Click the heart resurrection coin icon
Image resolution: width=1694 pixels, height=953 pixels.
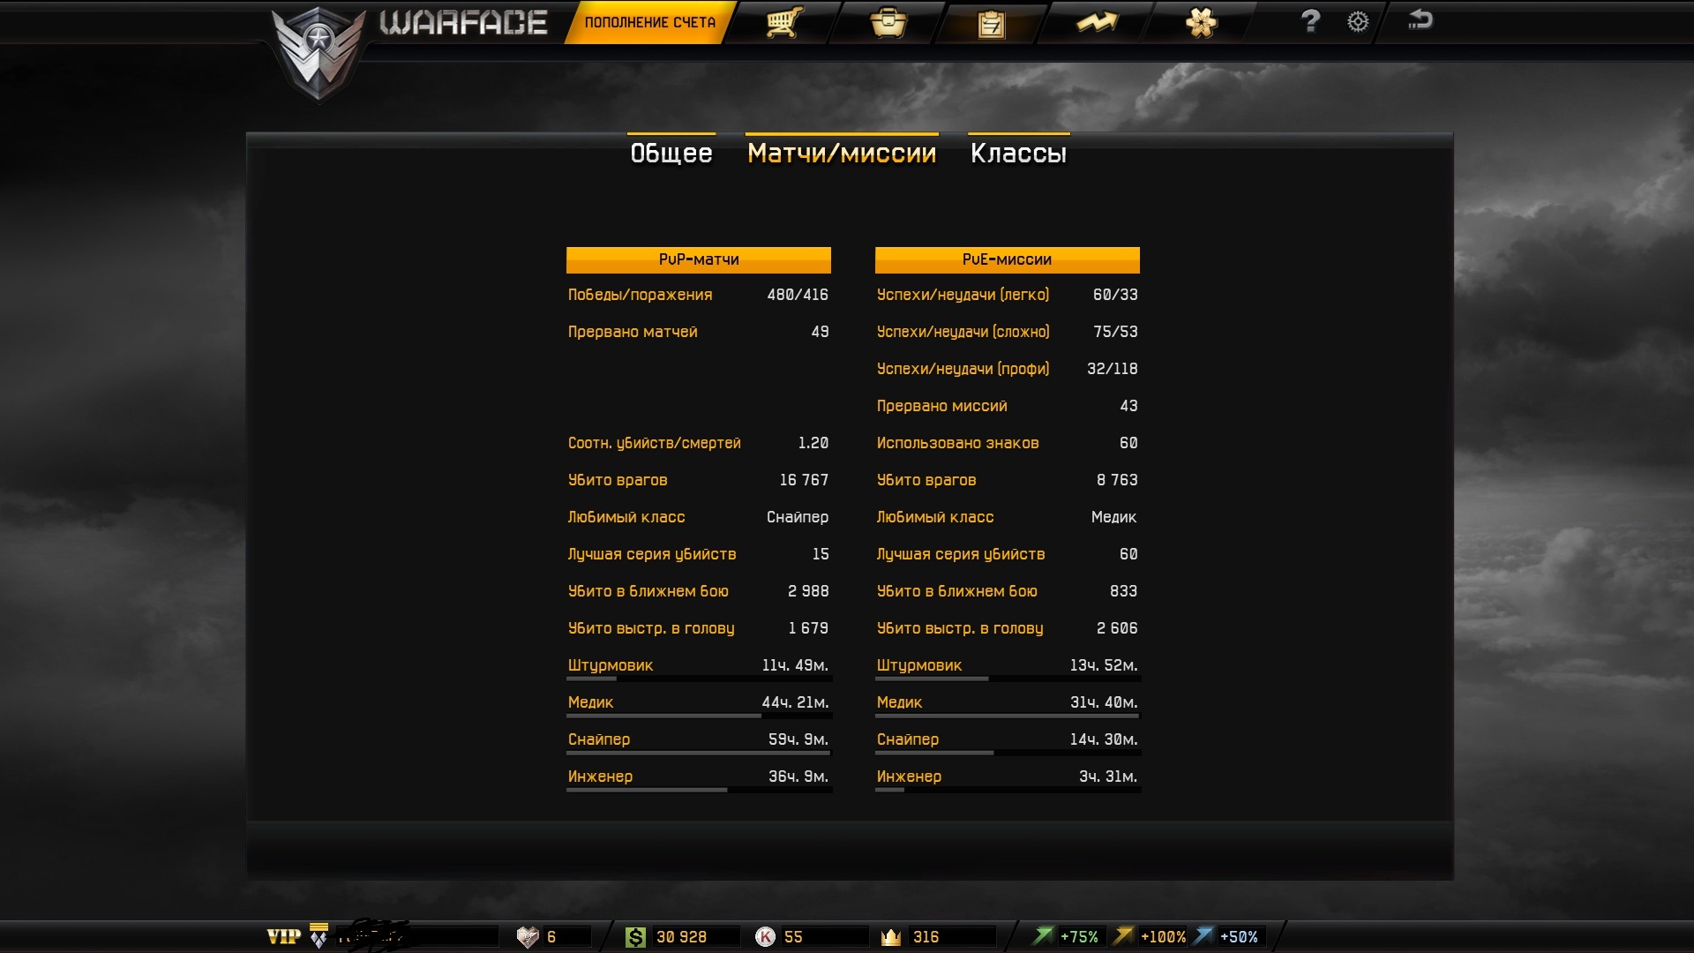click(528, 937)
